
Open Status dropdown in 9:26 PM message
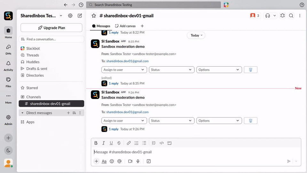[x=171, y=121]
